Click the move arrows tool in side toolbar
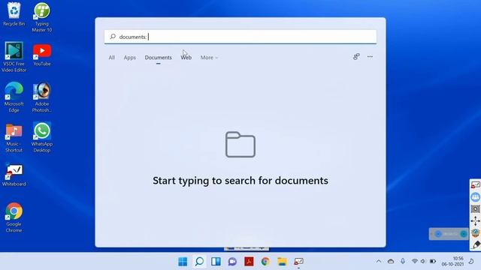481x270 pixels. pos(476,220)
